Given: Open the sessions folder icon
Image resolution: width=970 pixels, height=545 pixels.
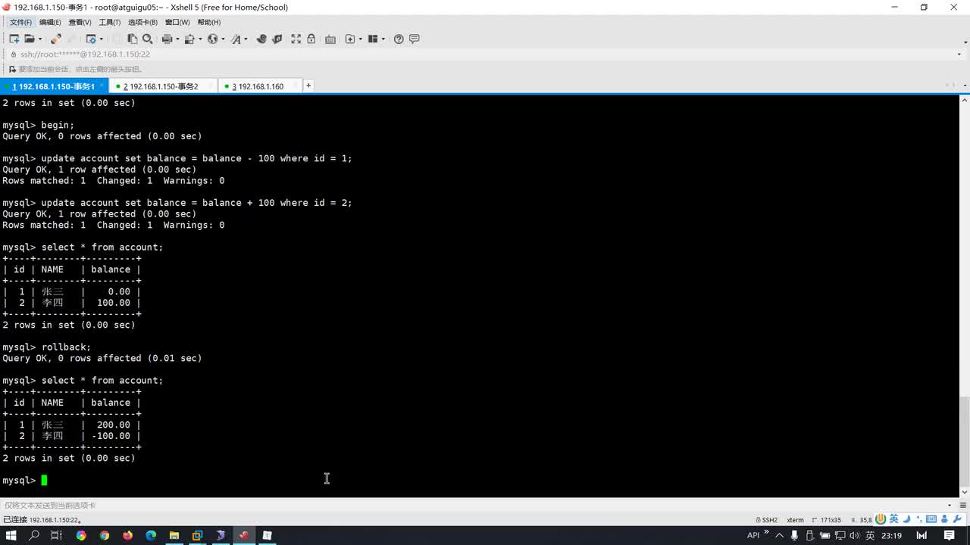Looking at the screenshot, I should point(30,39).
